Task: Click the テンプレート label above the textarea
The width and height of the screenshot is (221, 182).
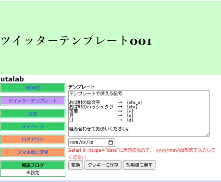Action: pyautogui.click(x=82, y=87)
